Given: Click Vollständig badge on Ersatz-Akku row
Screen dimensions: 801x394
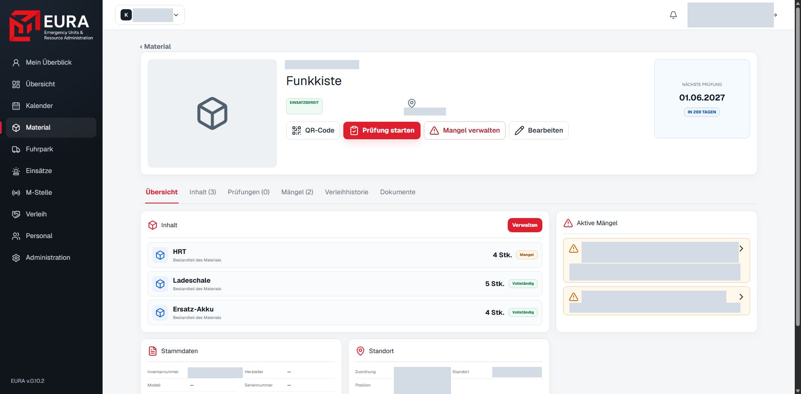Looking at the screenshot, I should coord(523,313).
